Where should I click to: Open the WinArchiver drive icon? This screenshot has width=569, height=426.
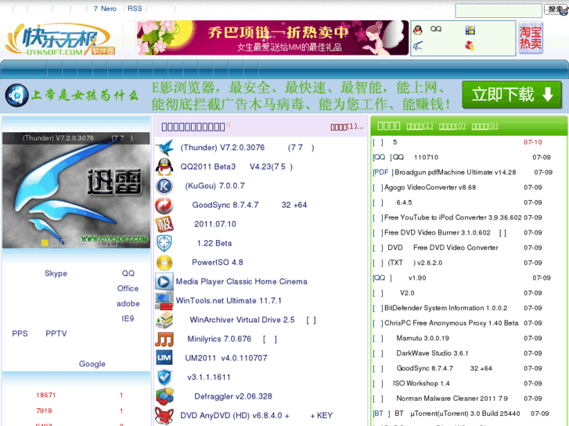(x=164, y=320)
